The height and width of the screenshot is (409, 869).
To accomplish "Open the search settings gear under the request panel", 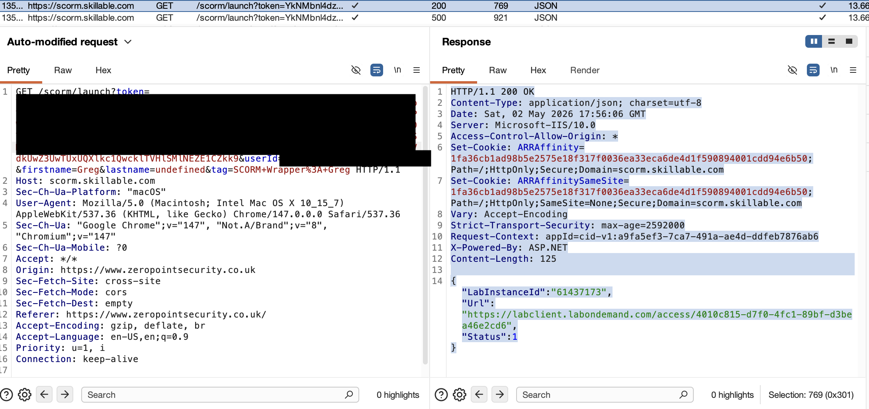I will [25, 395].
